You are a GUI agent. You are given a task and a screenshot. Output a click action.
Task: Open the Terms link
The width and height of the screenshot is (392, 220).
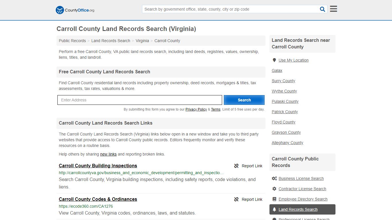click(x=216, y=109)
